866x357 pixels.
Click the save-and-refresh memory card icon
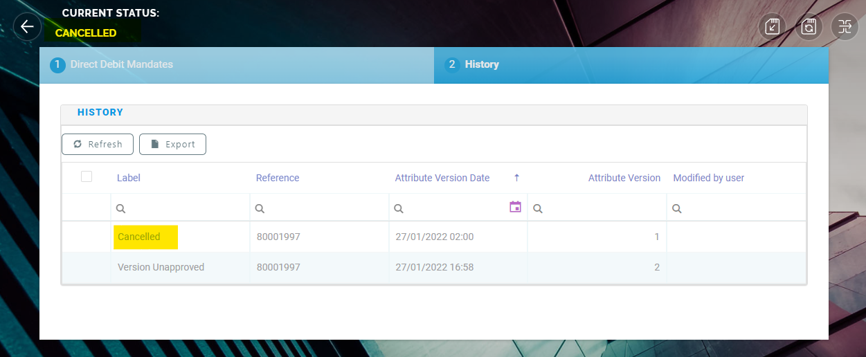[x=808, y=27]
